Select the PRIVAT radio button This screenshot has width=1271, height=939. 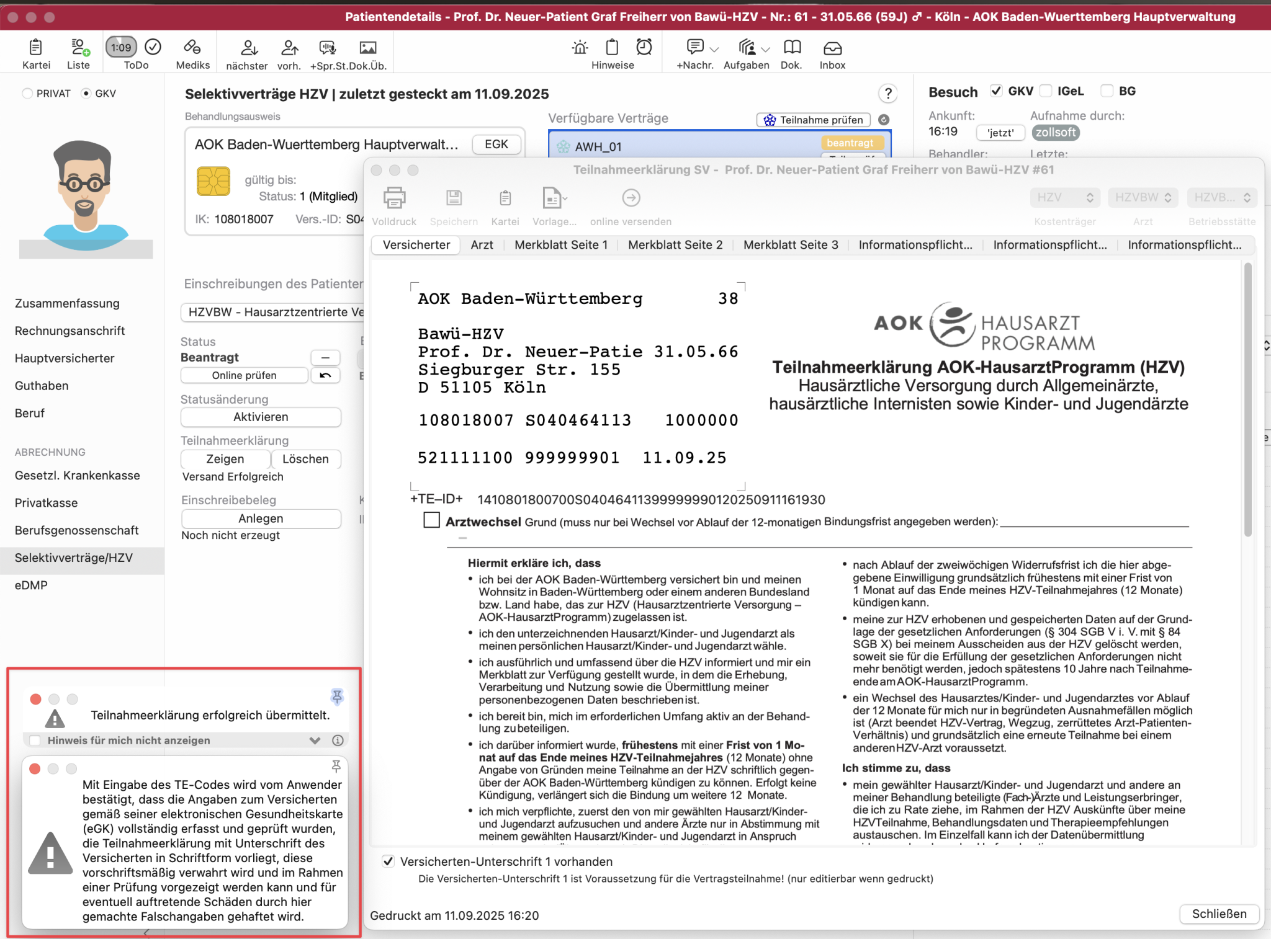click(27, 94)
